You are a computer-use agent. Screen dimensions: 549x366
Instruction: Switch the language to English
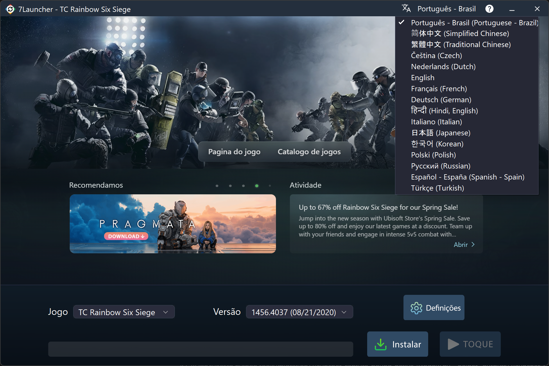(x=467, y=78)
